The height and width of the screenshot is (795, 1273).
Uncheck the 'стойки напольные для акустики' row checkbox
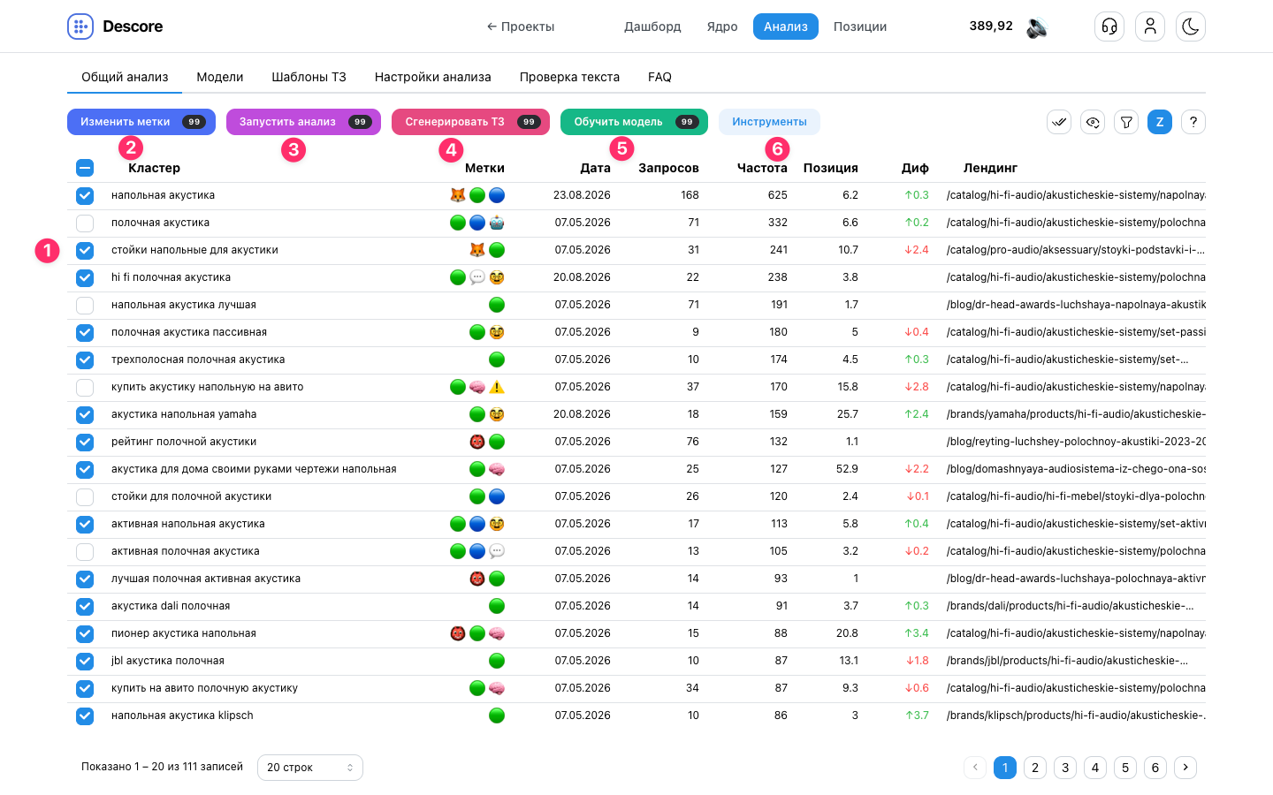[x=85, y=250]
